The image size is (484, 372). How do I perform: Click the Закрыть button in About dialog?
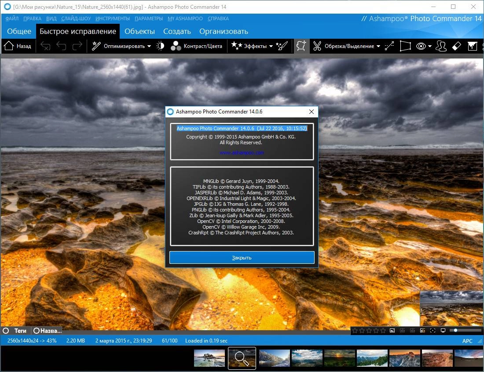pyautogui.click(x=242, y=258)
